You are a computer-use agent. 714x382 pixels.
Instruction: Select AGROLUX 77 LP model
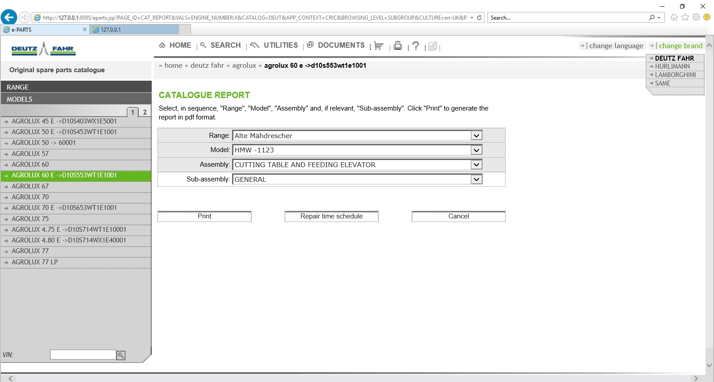[76, 262]
